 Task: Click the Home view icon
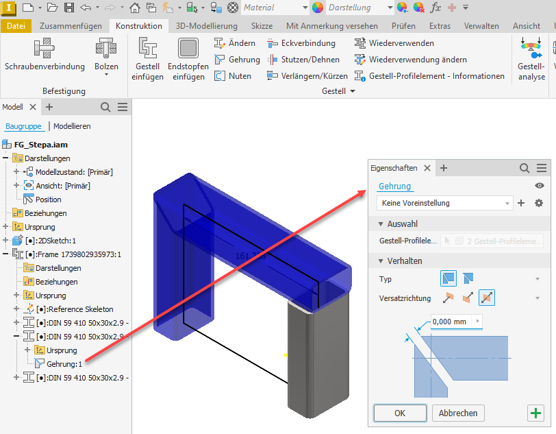(134, 8)
